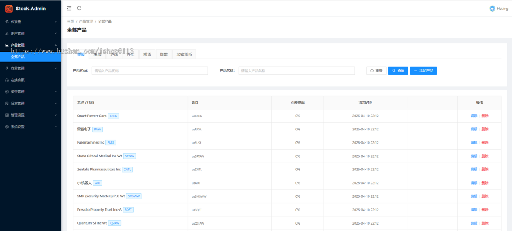Click the refresh icon in the top bar

[x=79, y=8]
